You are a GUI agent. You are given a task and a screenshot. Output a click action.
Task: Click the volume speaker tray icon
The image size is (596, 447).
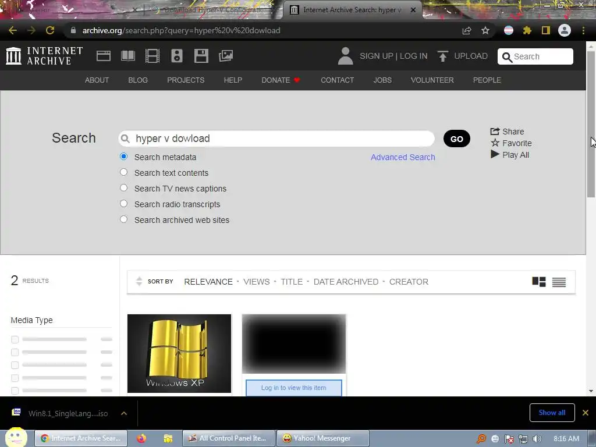click(x=537, y=439)
